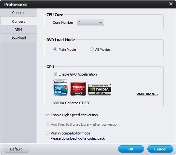The width and height of the screenshot is (176, 155).
Task: Click the Core Number label
Action: (64, 22)
